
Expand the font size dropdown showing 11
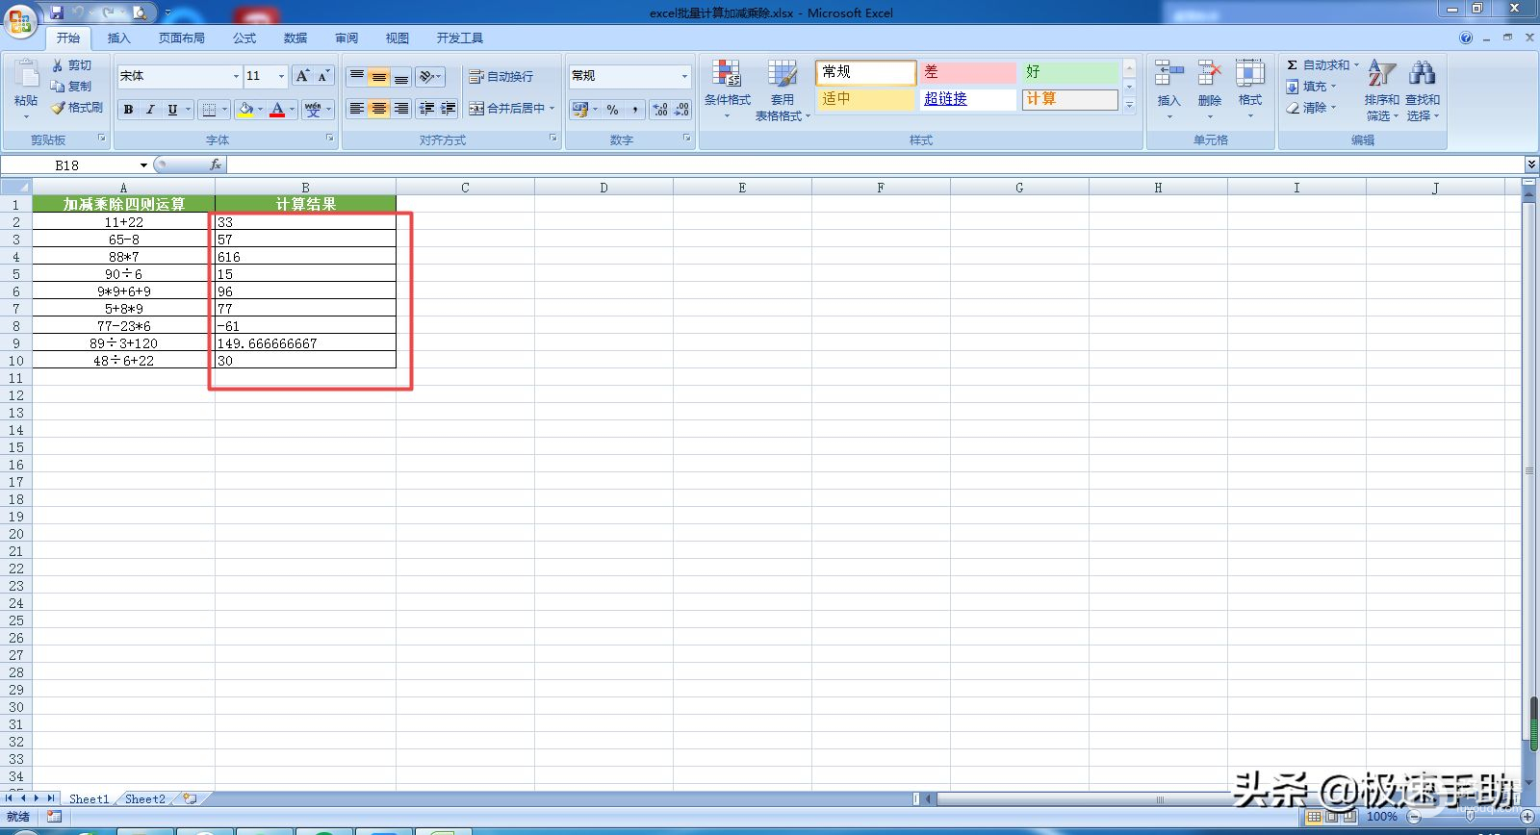point(281,76)
